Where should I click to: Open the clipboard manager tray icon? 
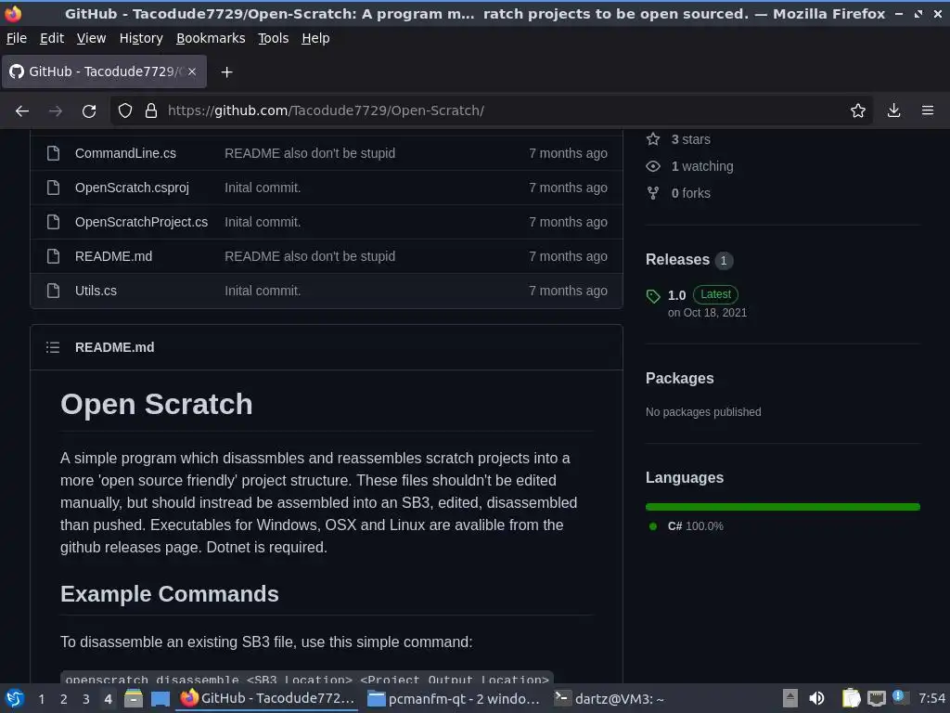click(851, 698)
